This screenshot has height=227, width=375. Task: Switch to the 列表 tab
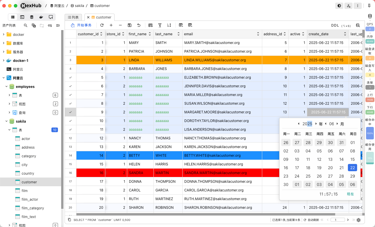click(x=73, y=17)
